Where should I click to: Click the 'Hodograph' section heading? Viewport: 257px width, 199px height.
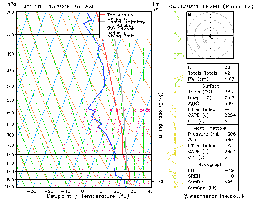click(210, 165)
